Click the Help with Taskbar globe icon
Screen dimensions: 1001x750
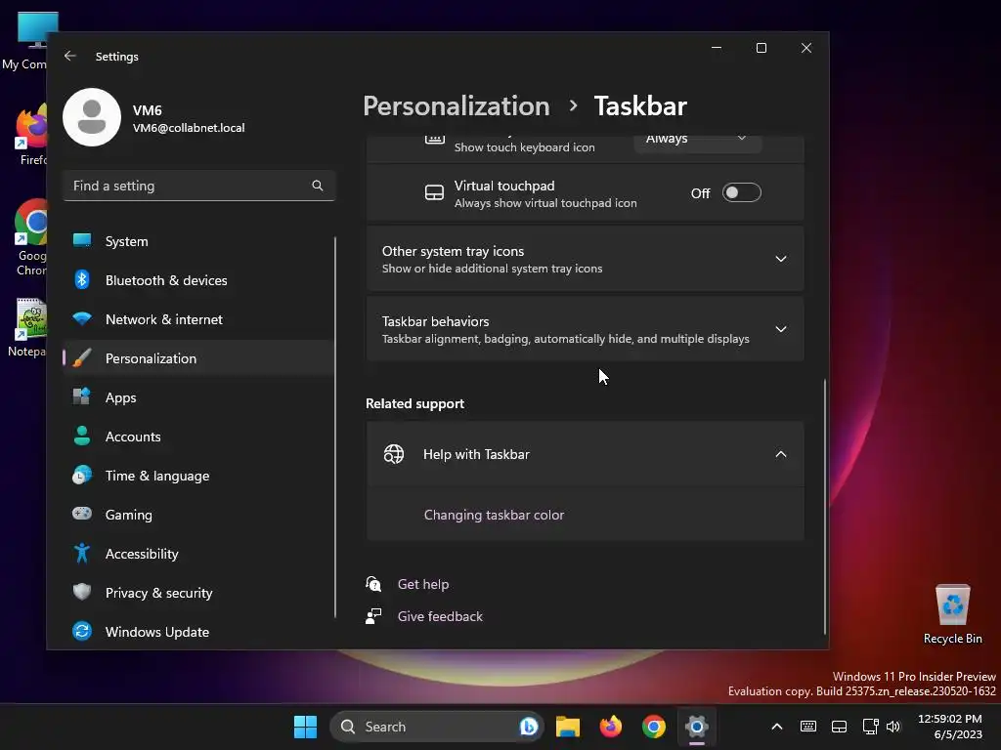(394, 454)
